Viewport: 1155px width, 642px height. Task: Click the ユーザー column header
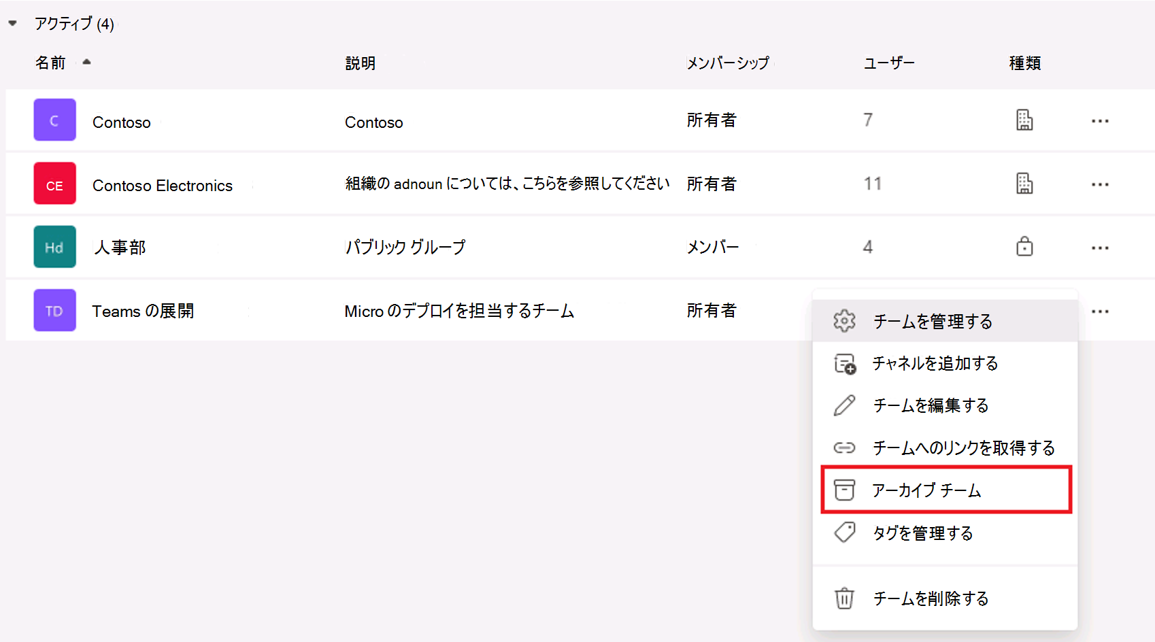[889, 63]
